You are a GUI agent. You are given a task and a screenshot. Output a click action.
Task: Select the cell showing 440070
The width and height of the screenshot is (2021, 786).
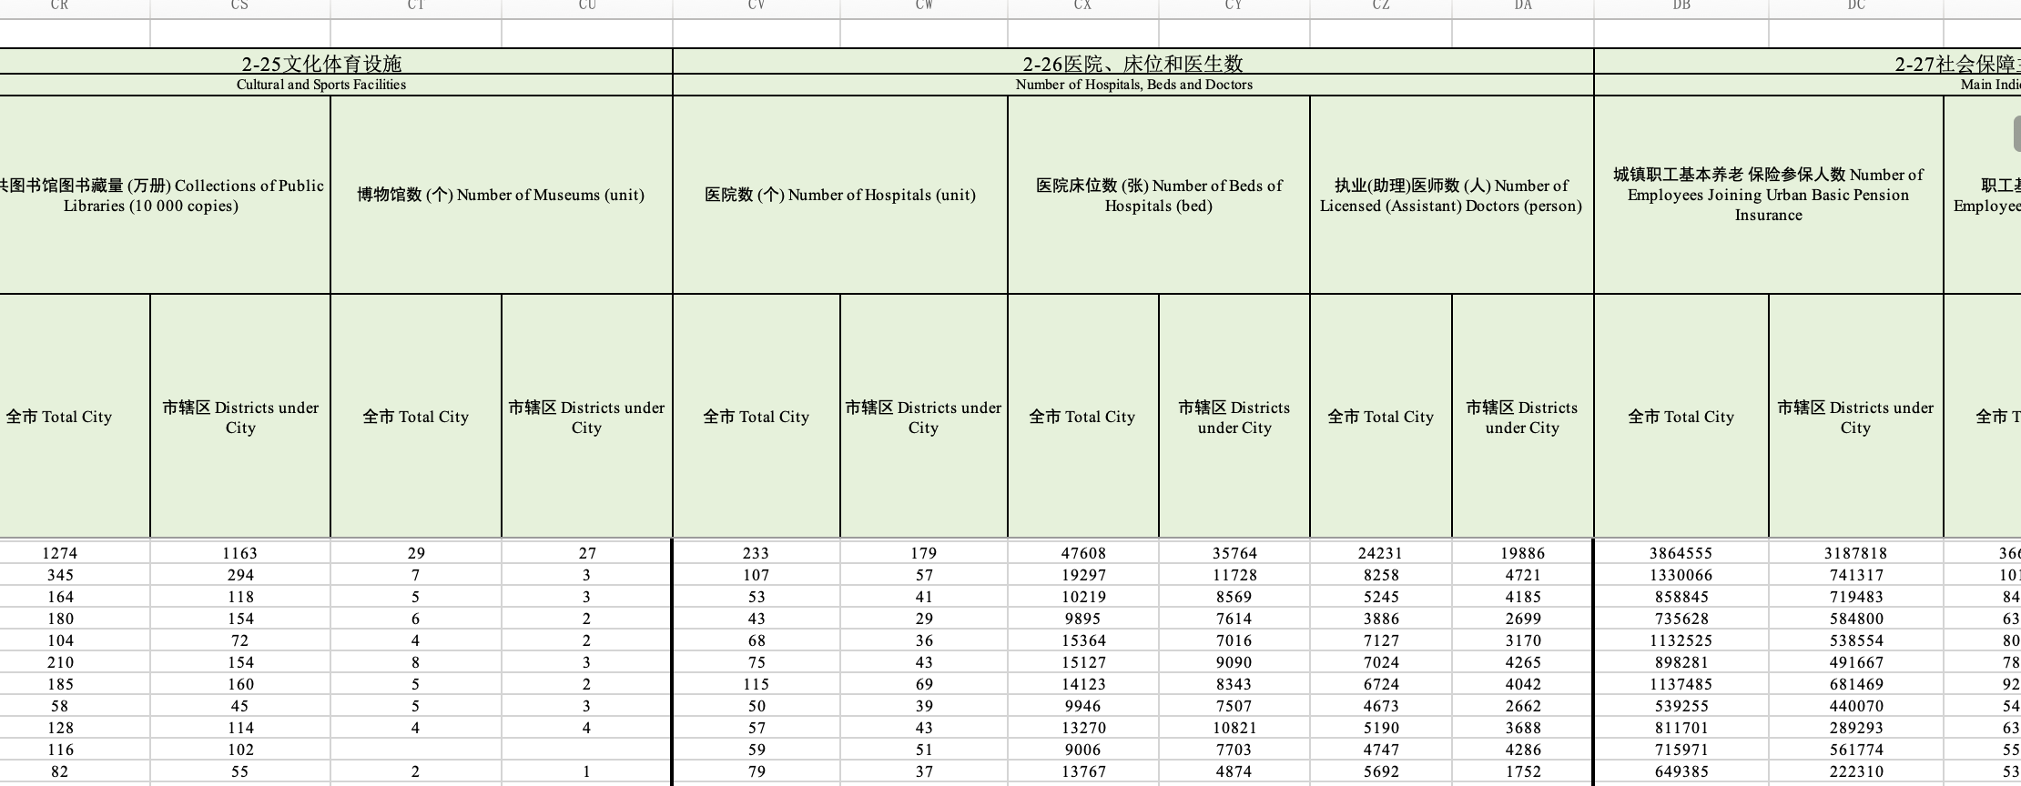click(1856, 706)
